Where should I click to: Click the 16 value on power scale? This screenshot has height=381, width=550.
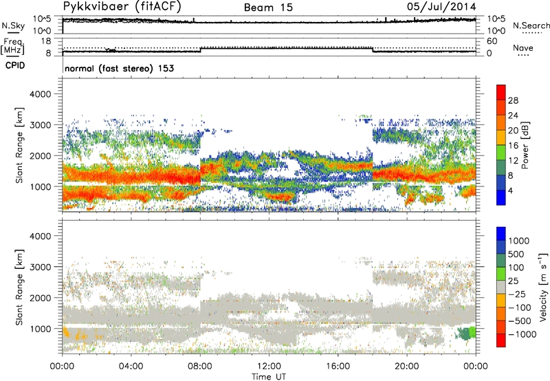click(x=513, y=146)
